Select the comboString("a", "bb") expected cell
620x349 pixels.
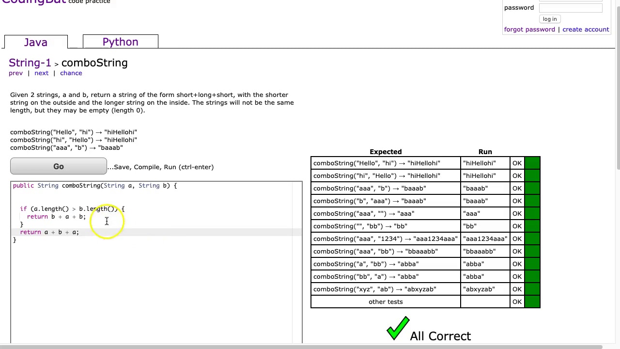click(386, 264)
